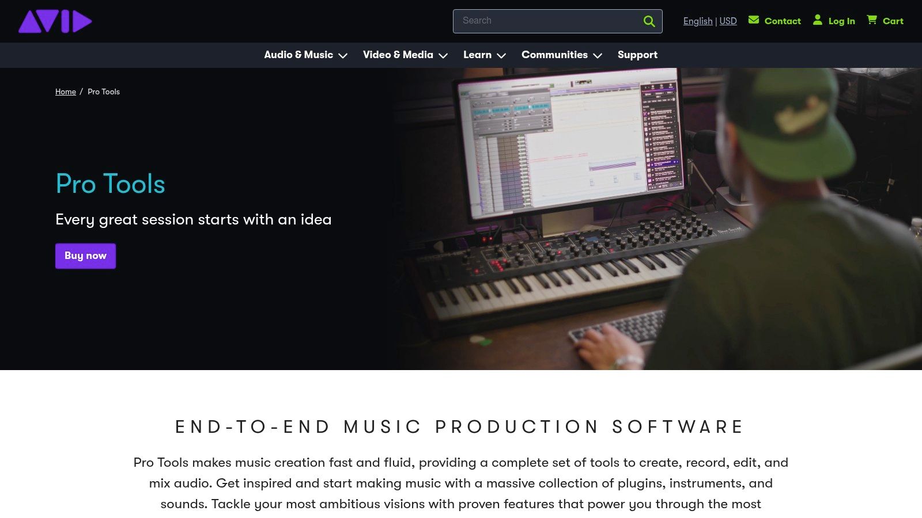Click the Avid logo
Screen dimensions: 922x518
(55, 21)
